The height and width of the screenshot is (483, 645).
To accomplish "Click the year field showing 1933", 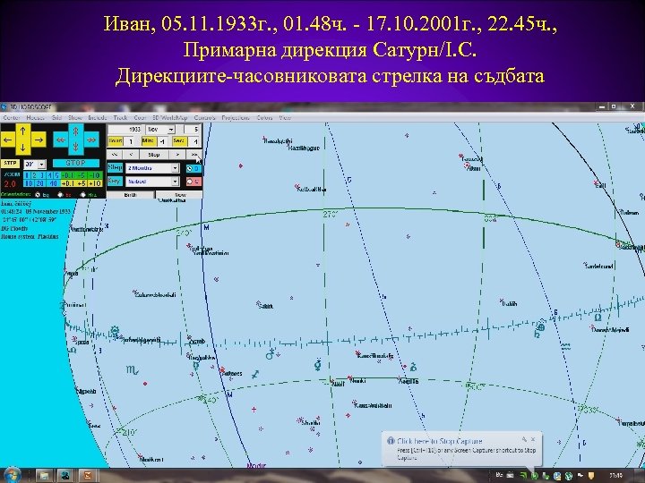I will coord(125,129).
